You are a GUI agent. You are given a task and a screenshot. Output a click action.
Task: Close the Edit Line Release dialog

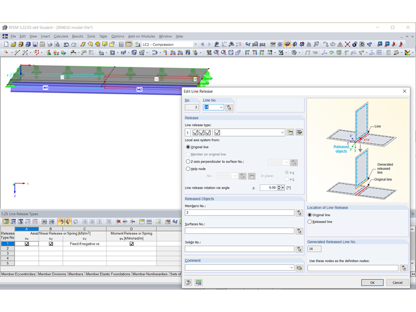(405, 91)
